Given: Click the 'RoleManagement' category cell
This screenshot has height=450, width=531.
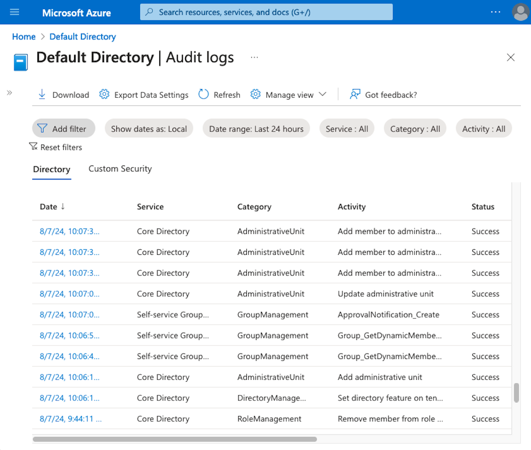Looking at the screenshot, I should pos(269,419).
